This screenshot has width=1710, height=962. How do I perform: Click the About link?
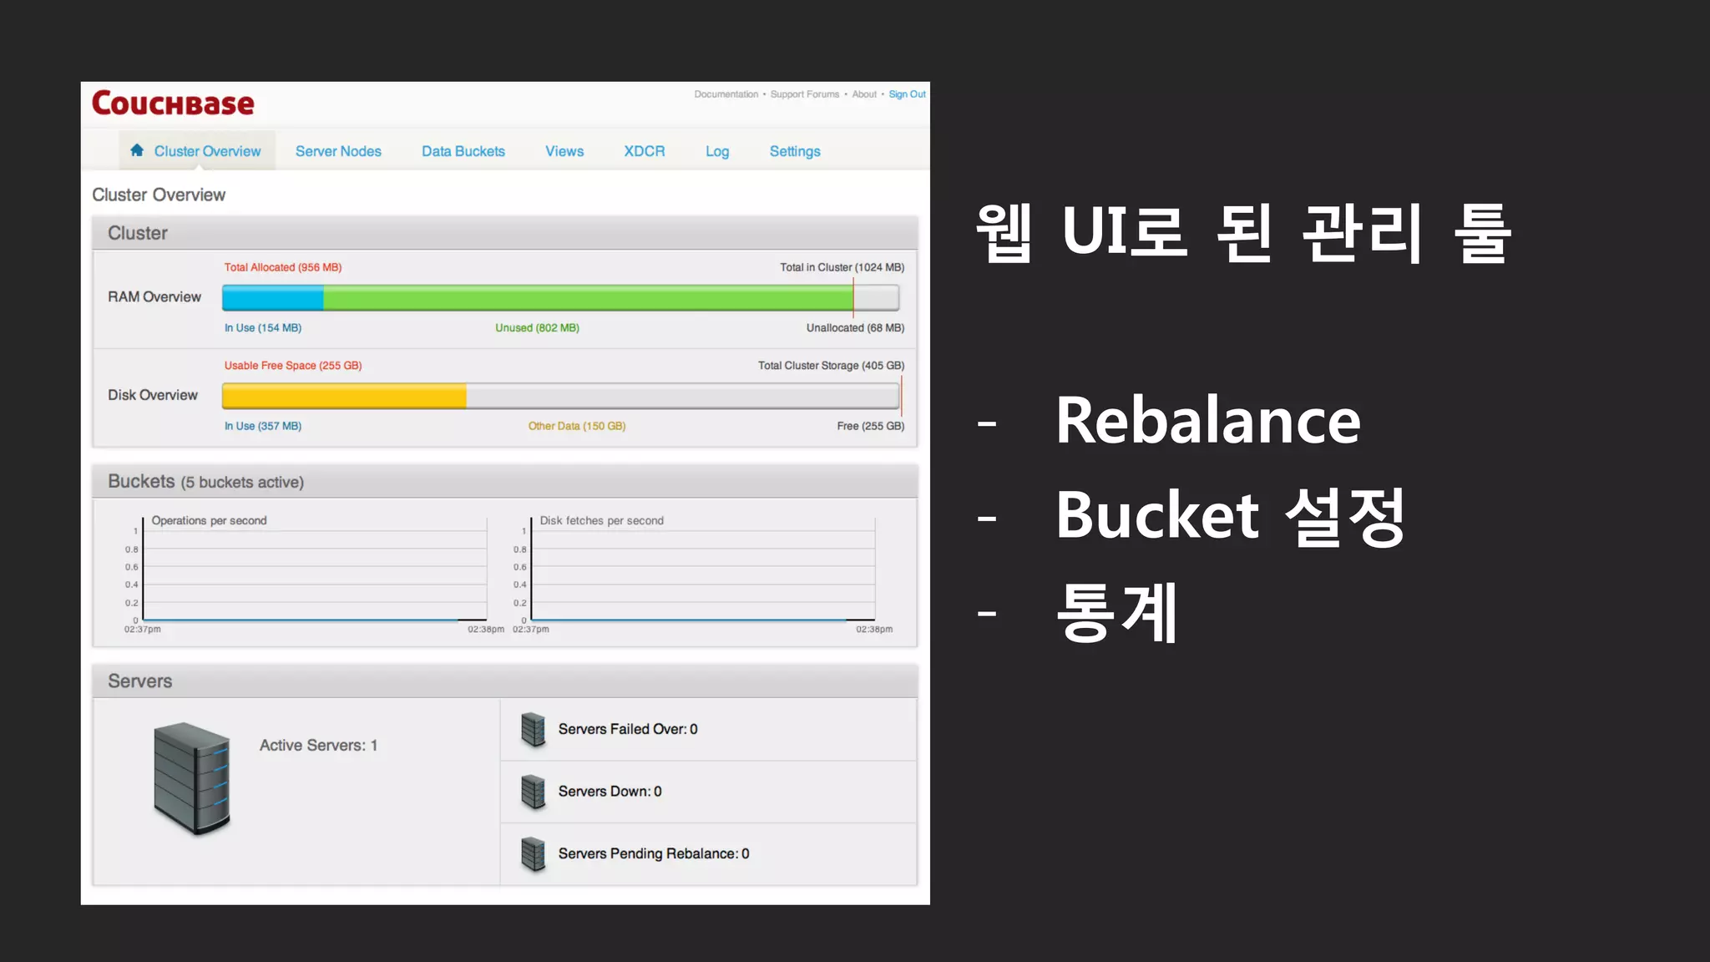864,94
